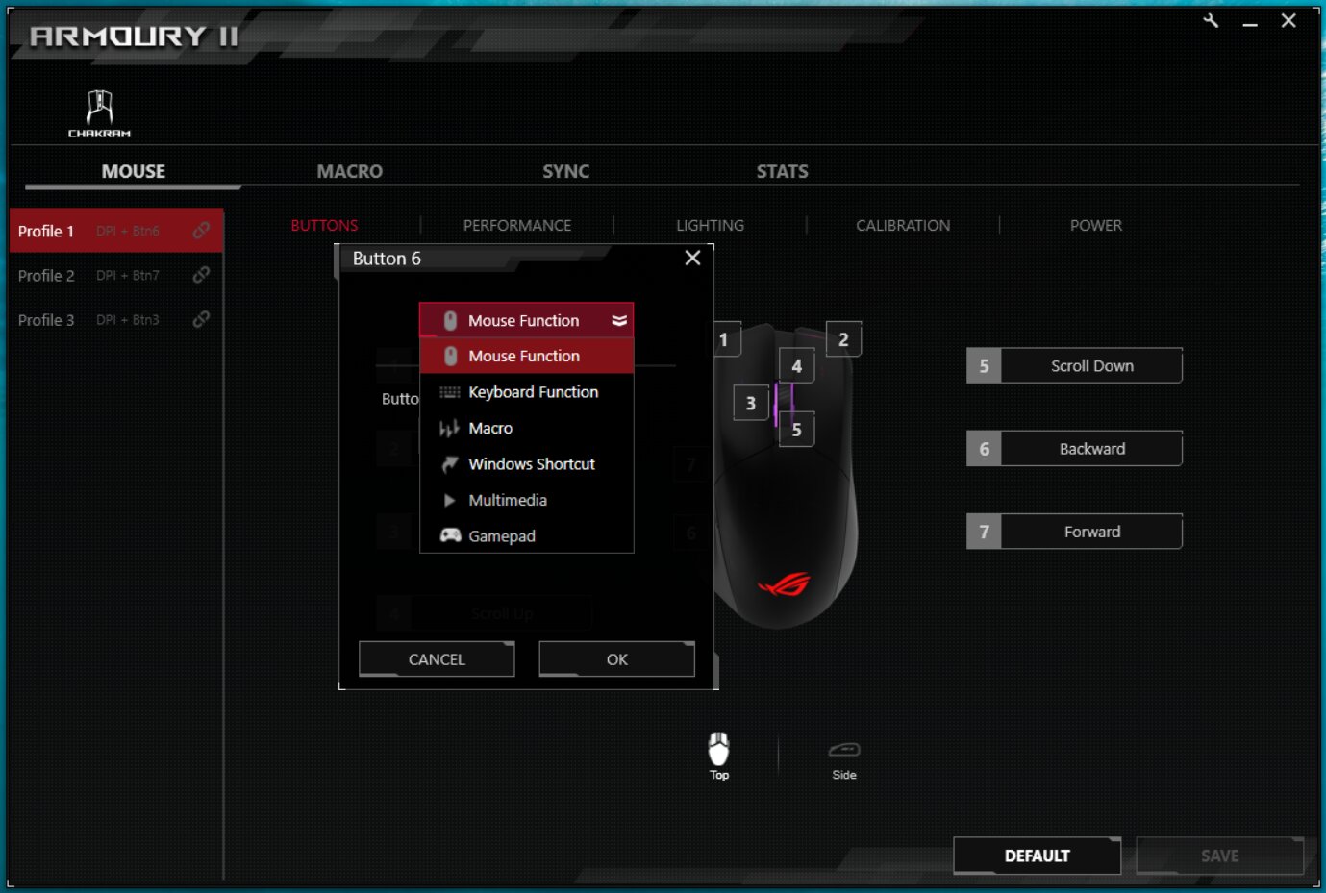The width and height of the screenshot is (1326, 893).
Task: Open Scroll Down assignment for button 5
Action: [1091, 365]
